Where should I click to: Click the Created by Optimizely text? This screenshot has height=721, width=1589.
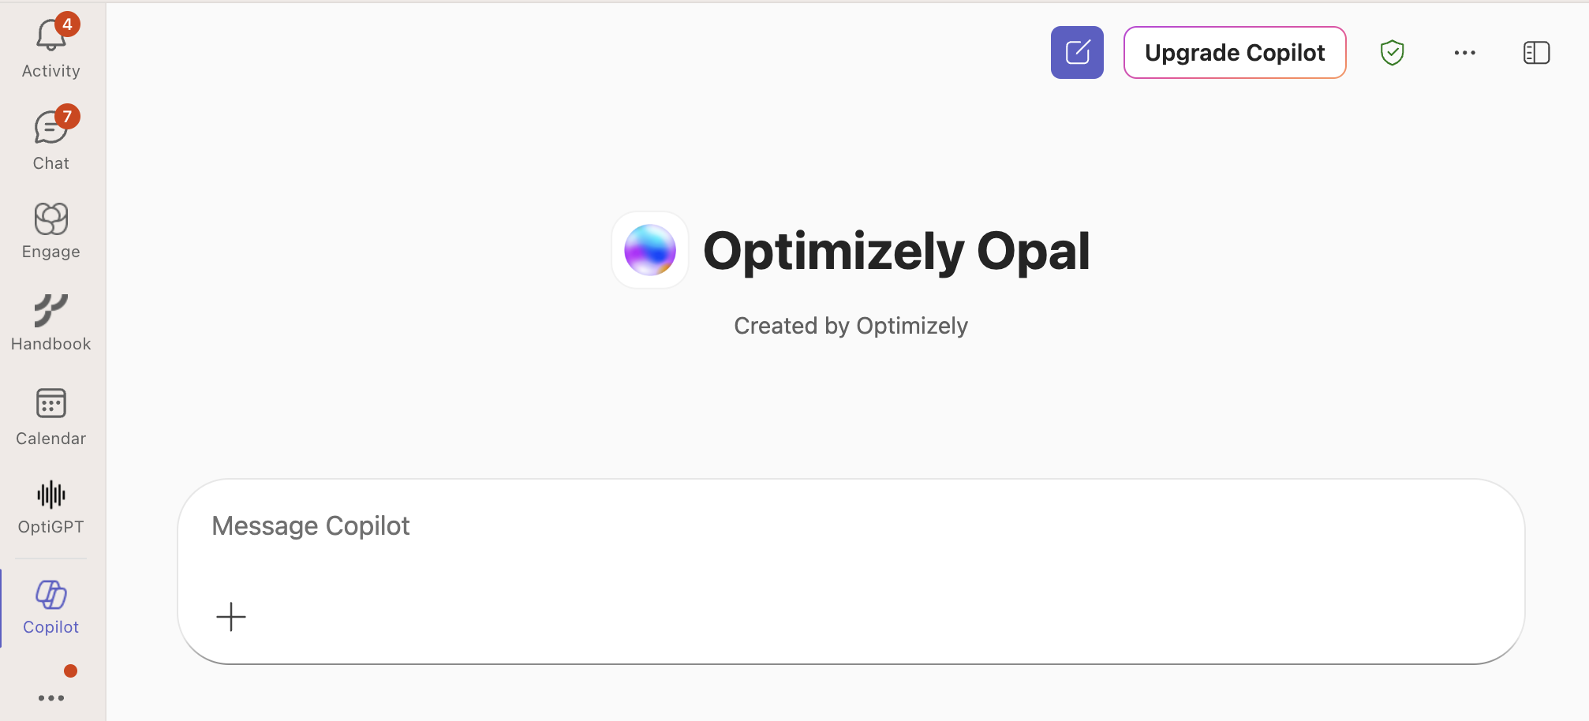(x=850, y=325)
